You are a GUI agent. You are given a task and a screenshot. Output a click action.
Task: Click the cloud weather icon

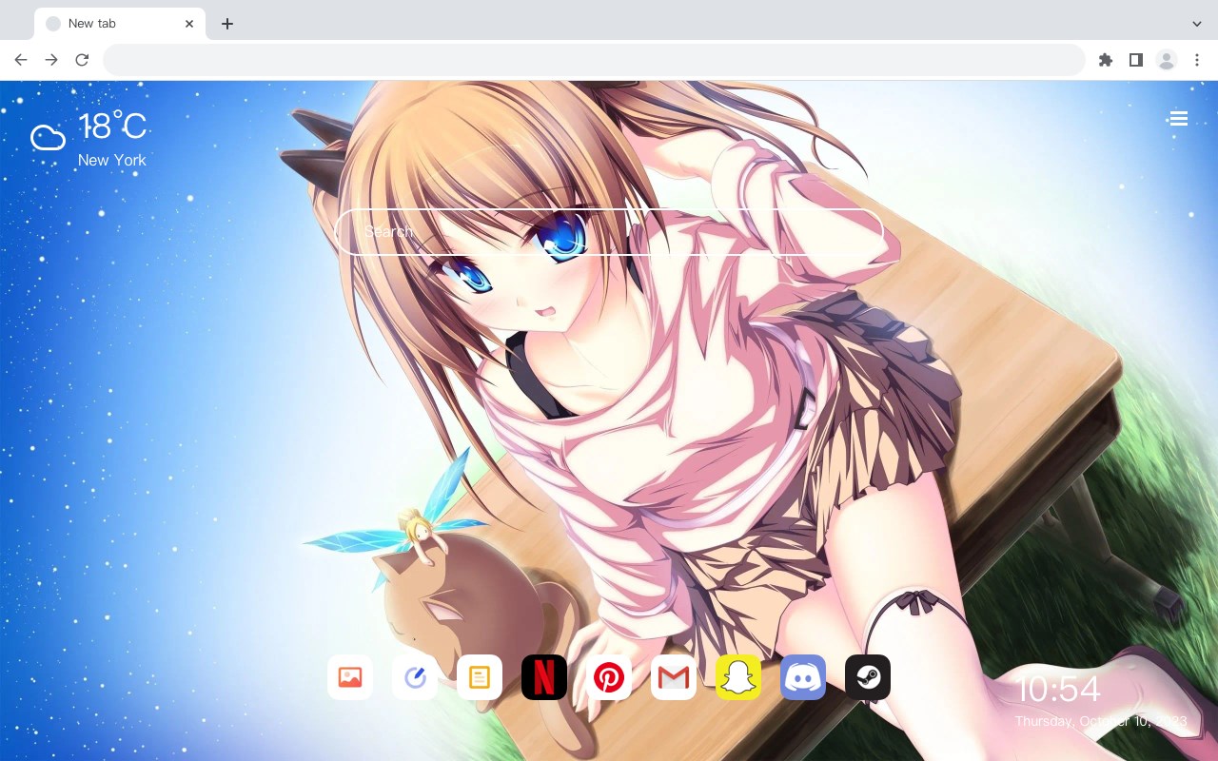pyautogui.click(x=48, y=139)
